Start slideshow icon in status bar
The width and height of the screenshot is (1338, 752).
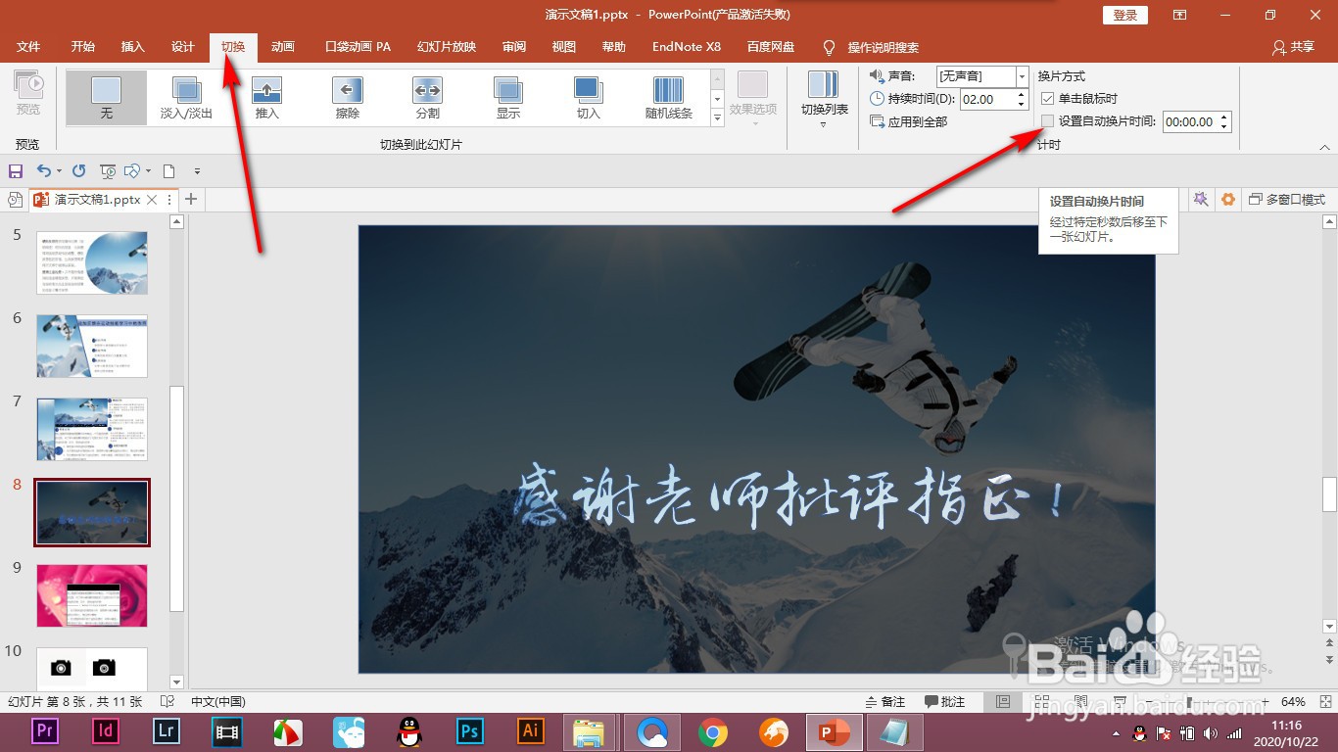[x=1119, y=701]
